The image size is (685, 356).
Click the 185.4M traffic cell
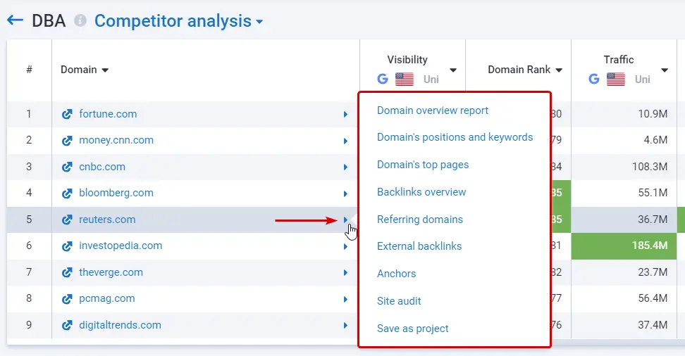624,246
